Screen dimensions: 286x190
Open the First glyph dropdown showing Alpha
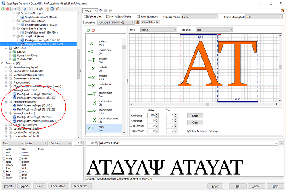(x=158, y=30)
